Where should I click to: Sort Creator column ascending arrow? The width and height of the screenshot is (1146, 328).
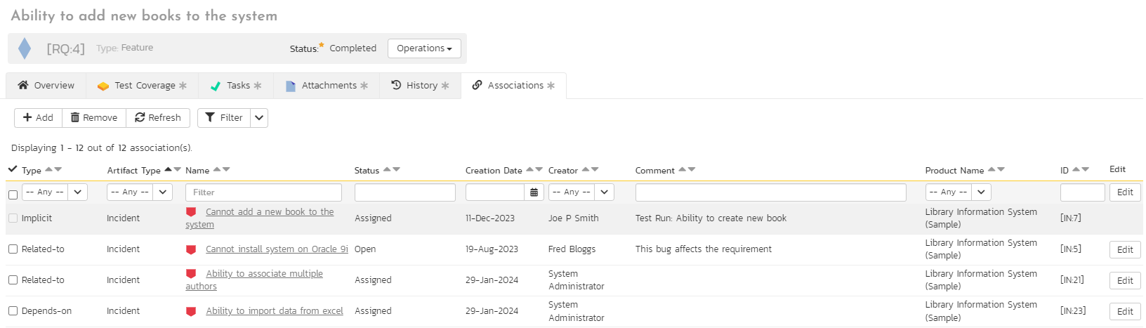click(x=586, y=169)
